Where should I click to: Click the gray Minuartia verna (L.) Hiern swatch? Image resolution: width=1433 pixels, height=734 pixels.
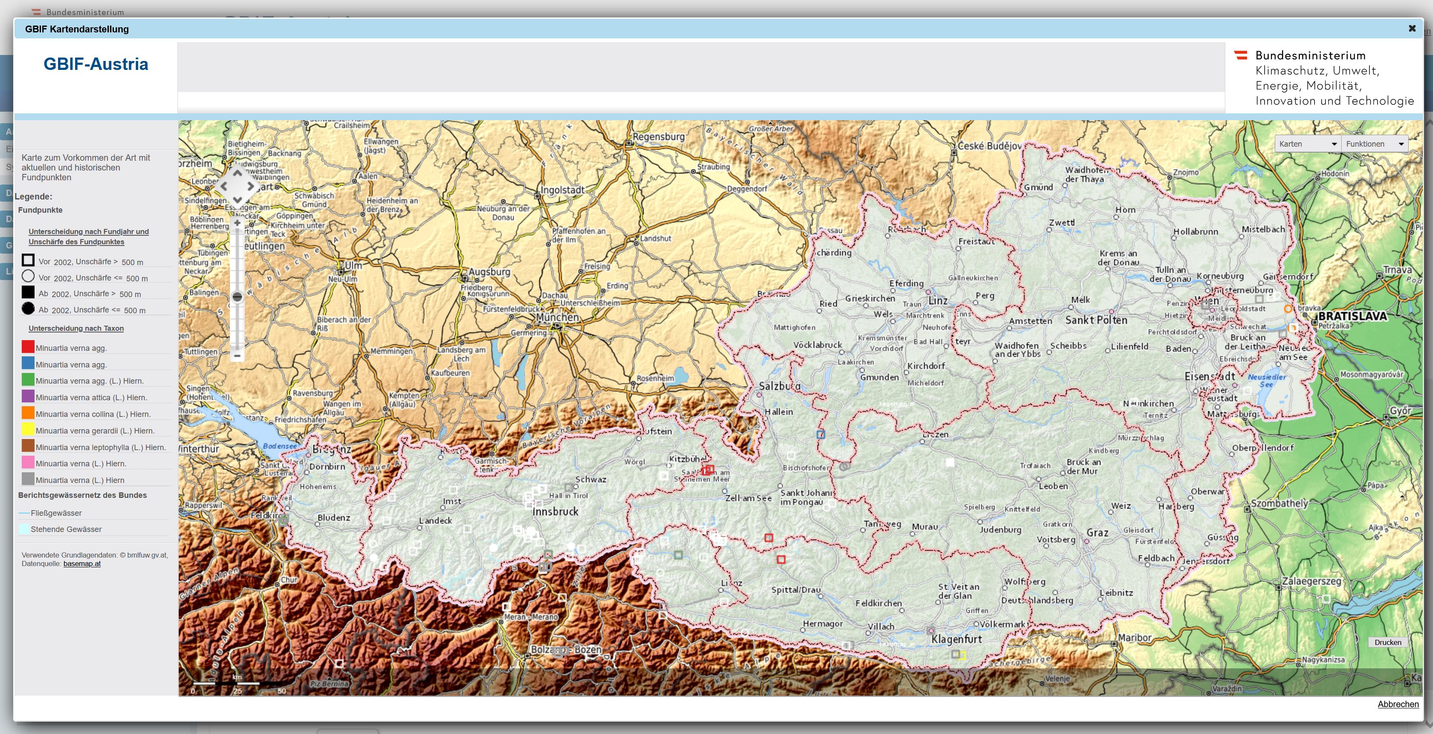coord(28,479)
